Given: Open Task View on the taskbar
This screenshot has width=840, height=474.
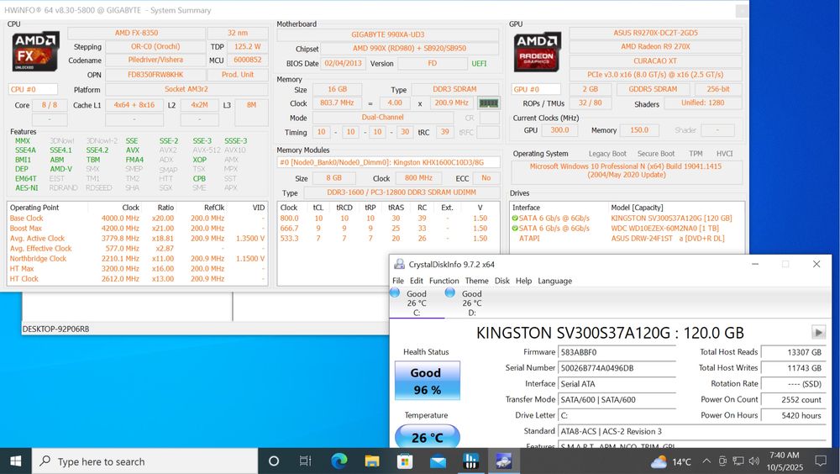Looking at the screenshot, I should [305, 461].
